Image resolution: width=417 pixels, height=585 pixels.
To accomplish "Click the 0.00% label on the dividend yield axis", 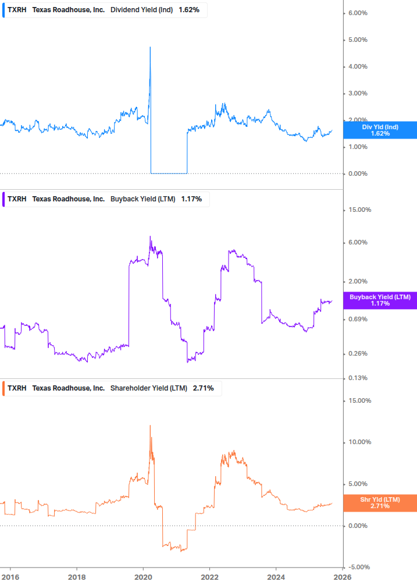I will click(358, 174).
